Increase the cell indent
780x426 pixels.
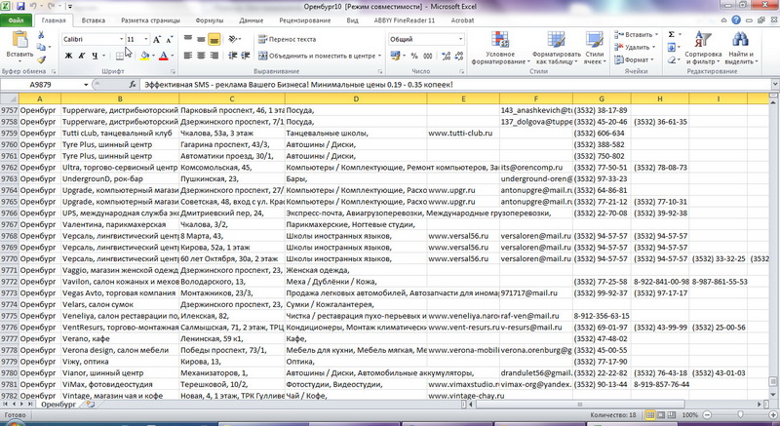point(246,56)
